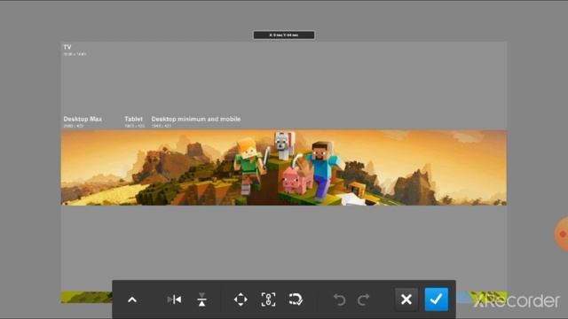Confirm the crop with the blue checkmark

click(x=436, y=300)
